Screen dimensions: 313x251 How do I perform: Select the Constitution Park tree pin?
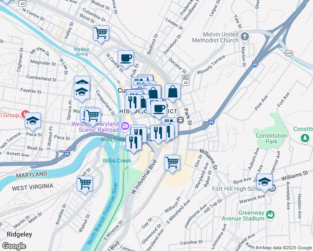click(305, 138)
